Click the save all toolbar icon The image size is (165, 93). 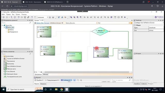click(28, 17)
